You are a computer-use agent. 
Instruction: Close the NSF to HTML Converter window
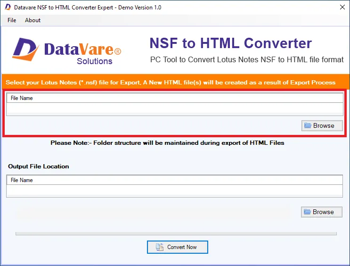[342, 7]
